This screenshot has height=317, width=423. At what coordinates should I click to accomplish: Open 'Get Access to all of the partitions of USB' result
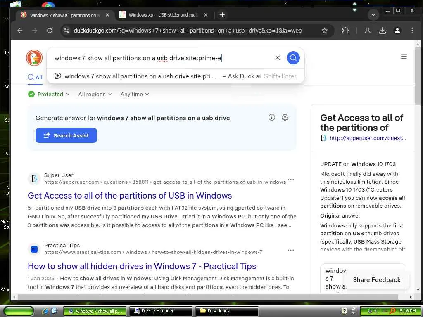[x=130, y=195]
